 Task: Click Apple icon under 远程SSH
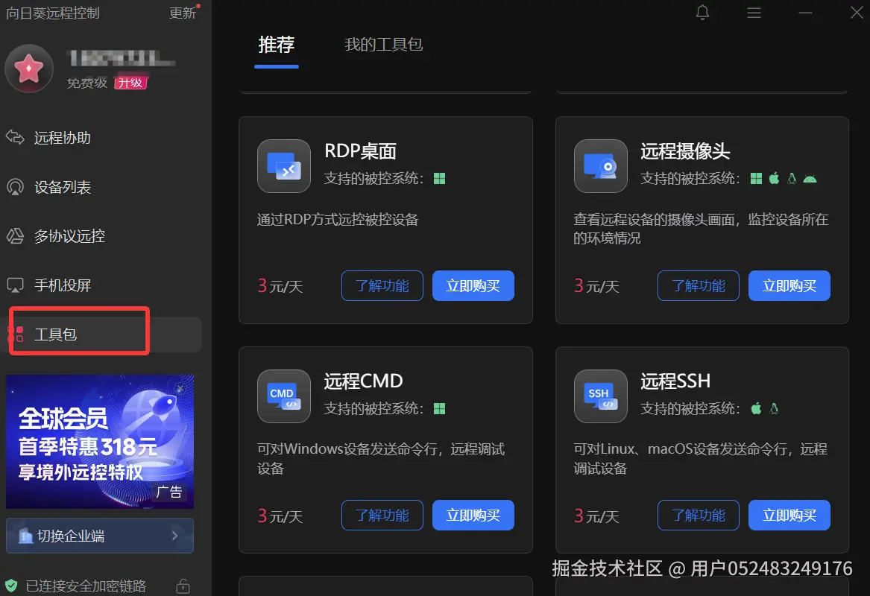756,408
